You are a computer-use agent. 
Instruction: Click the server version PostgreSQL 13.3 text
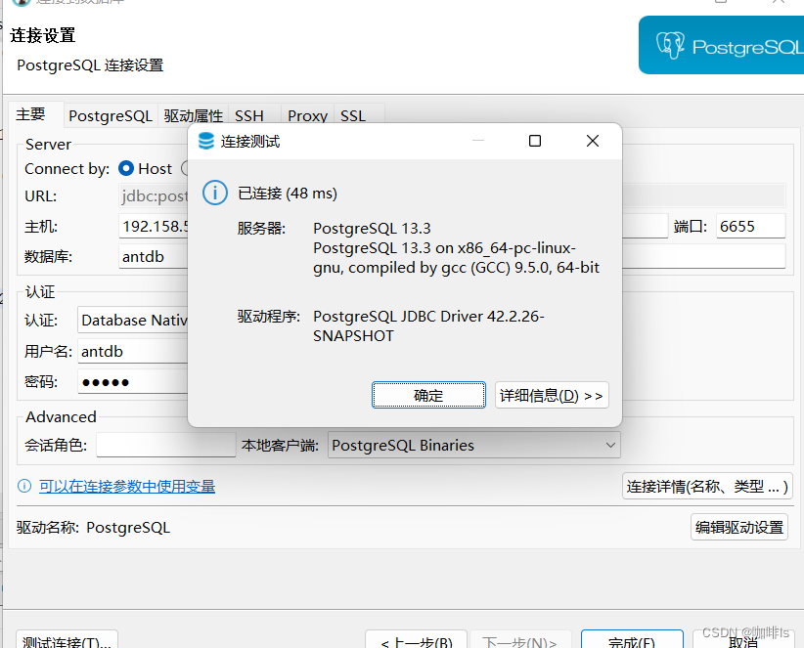point(372,228)
